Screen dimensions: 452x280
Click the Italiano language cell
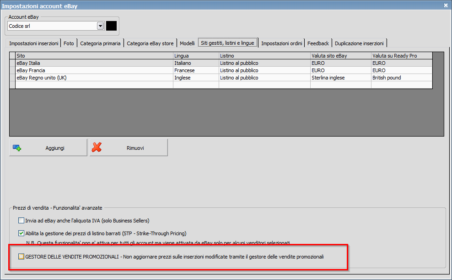pyautogui.click(x=196, y=63)
